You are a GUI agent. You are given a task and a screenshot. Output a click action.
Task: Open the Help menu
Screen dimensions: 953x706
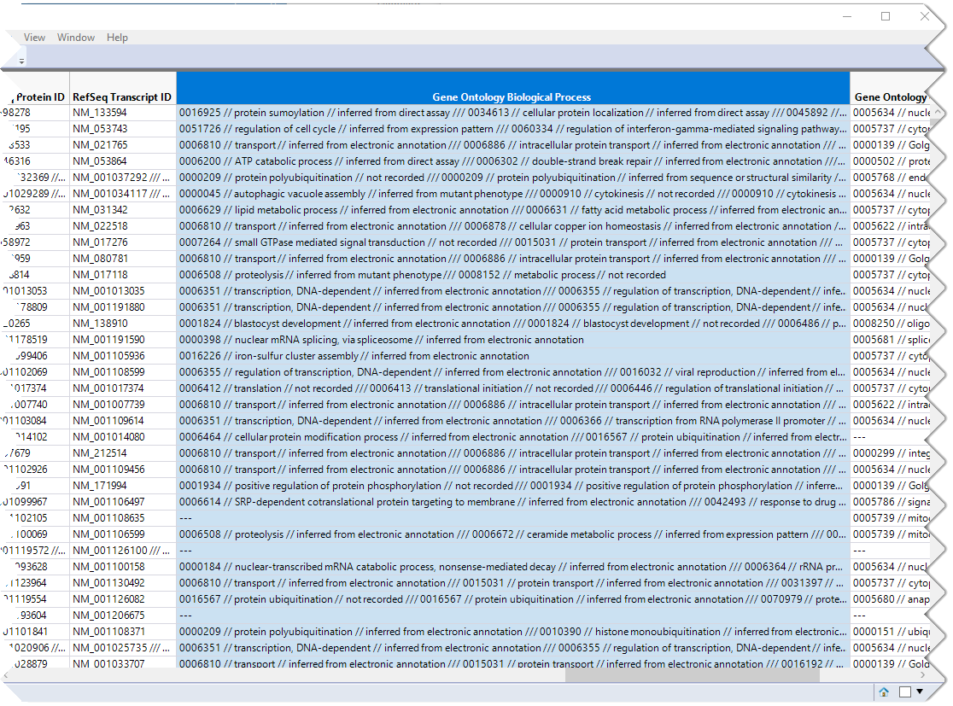pyautogui.click(x=118, y=38)
